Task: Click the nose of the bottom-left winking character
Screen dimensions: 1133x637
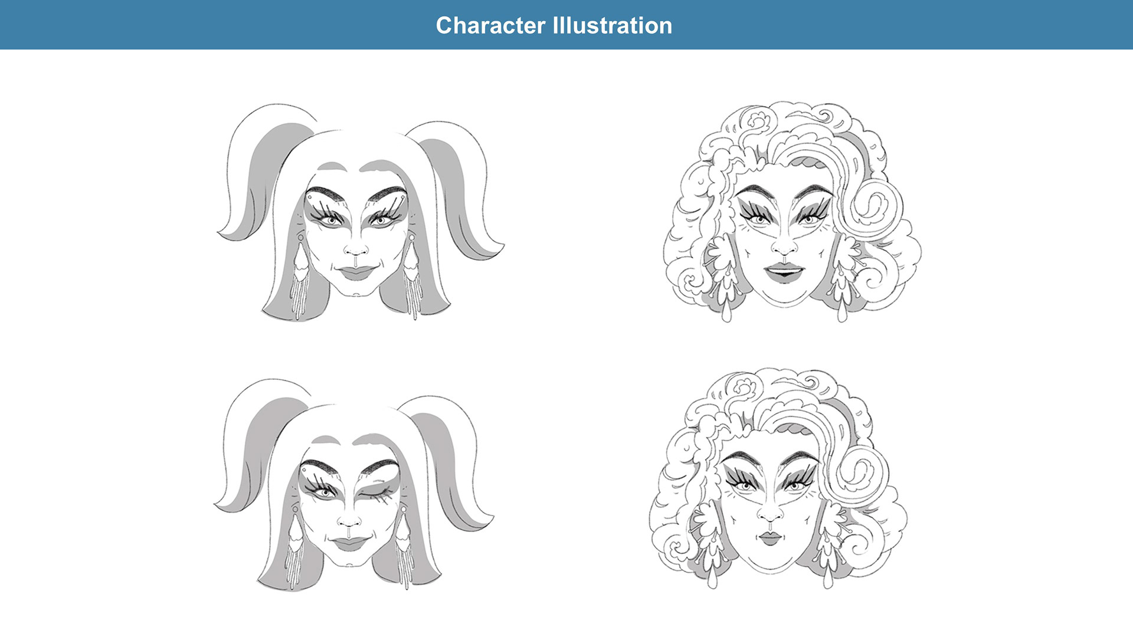Action: [349, 520]
